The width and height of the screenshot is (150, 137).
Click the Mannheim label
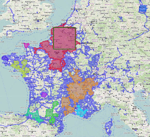(x=104, y=45)
